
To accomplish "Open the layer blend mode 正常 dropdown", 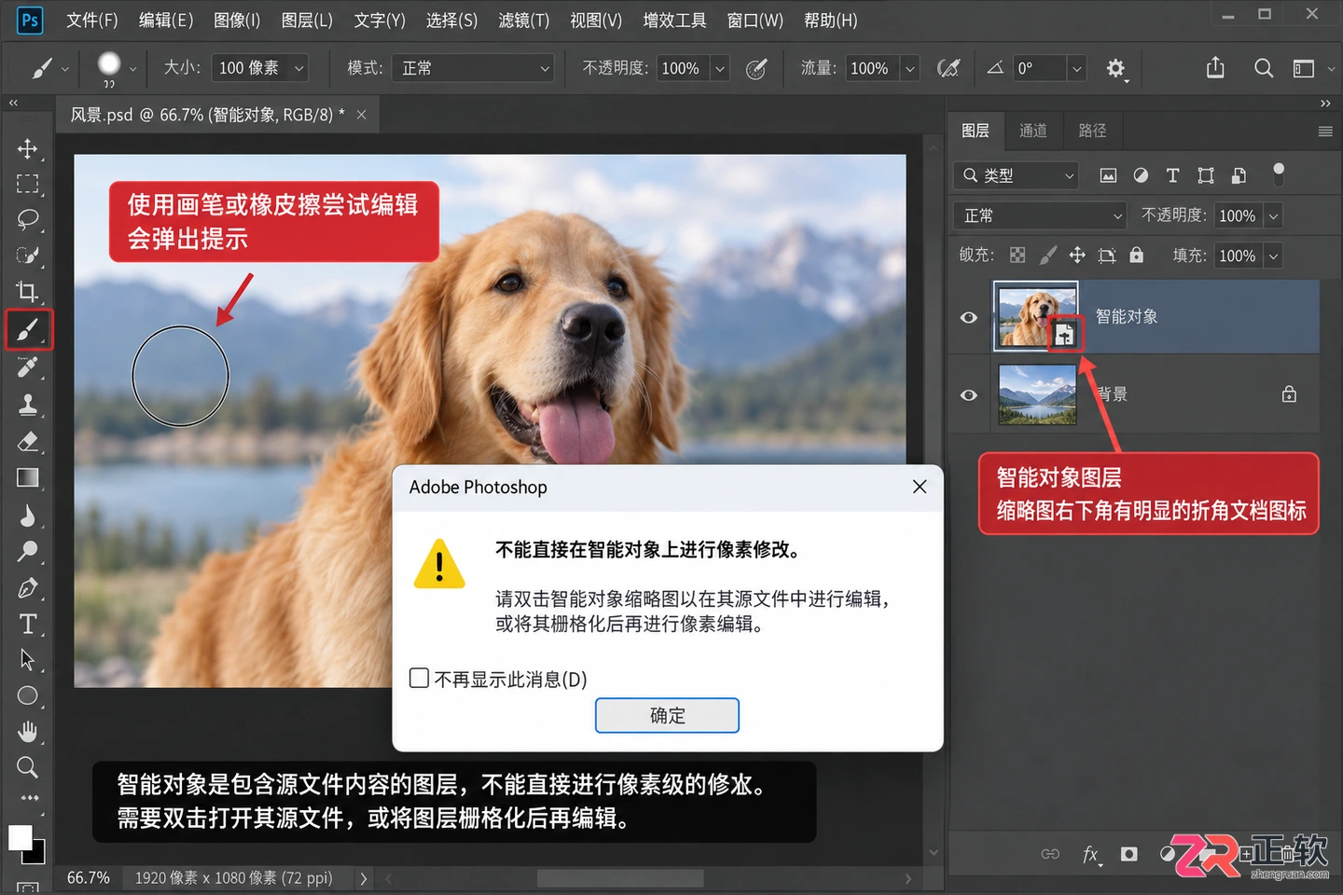I will coord(1040,215).
